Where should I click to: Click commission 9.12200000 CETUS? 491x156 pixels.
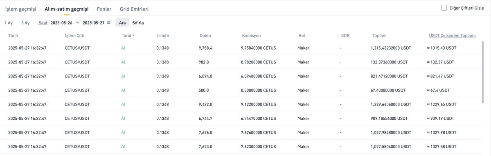point(259,104)
